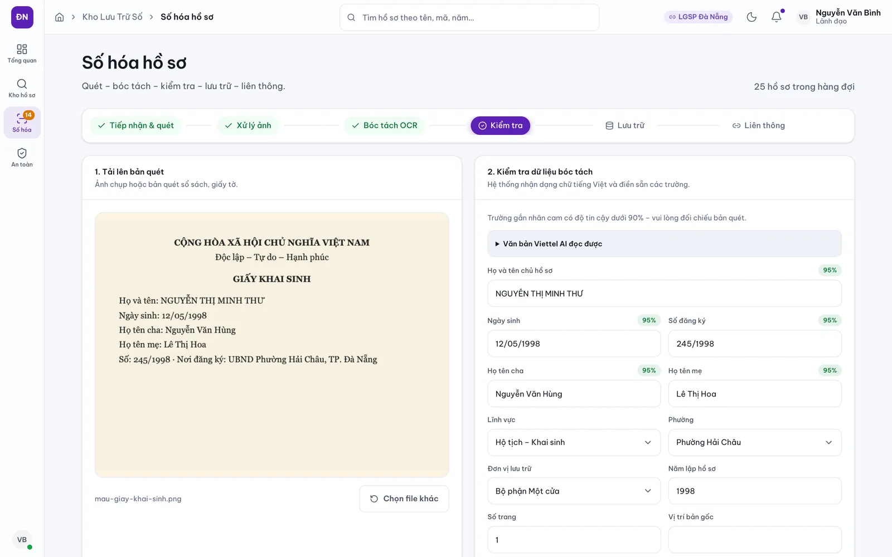Open the Lĩnh vực dropdown
This screenshot has height=557, width=892.
point(574,442)
